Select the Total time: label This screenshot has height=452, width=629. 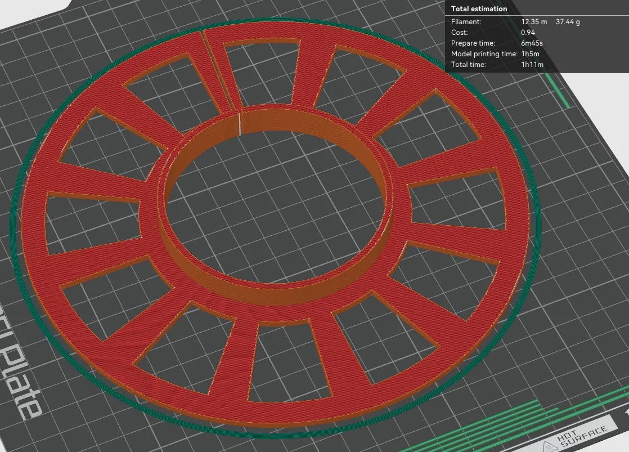[x=468, y=64]
